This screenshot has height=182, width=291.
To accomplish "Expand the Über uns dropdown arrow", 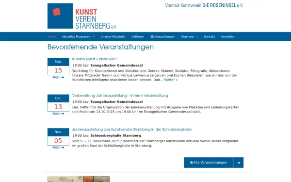I will click(x=197, y=37).
